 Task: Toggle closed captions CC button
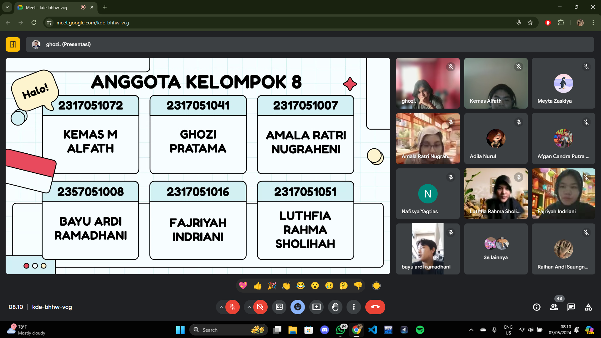tap(279, 307)
